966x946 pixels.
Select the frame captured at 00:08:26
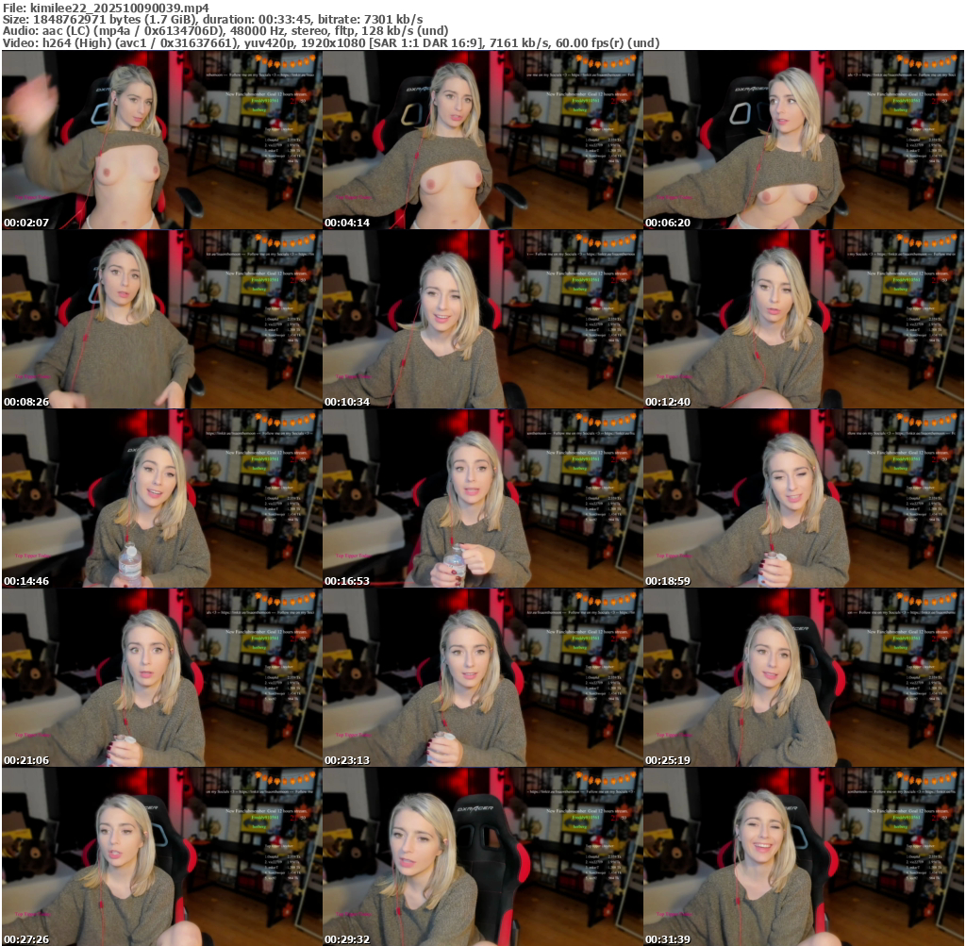click(x=161, y=319)
